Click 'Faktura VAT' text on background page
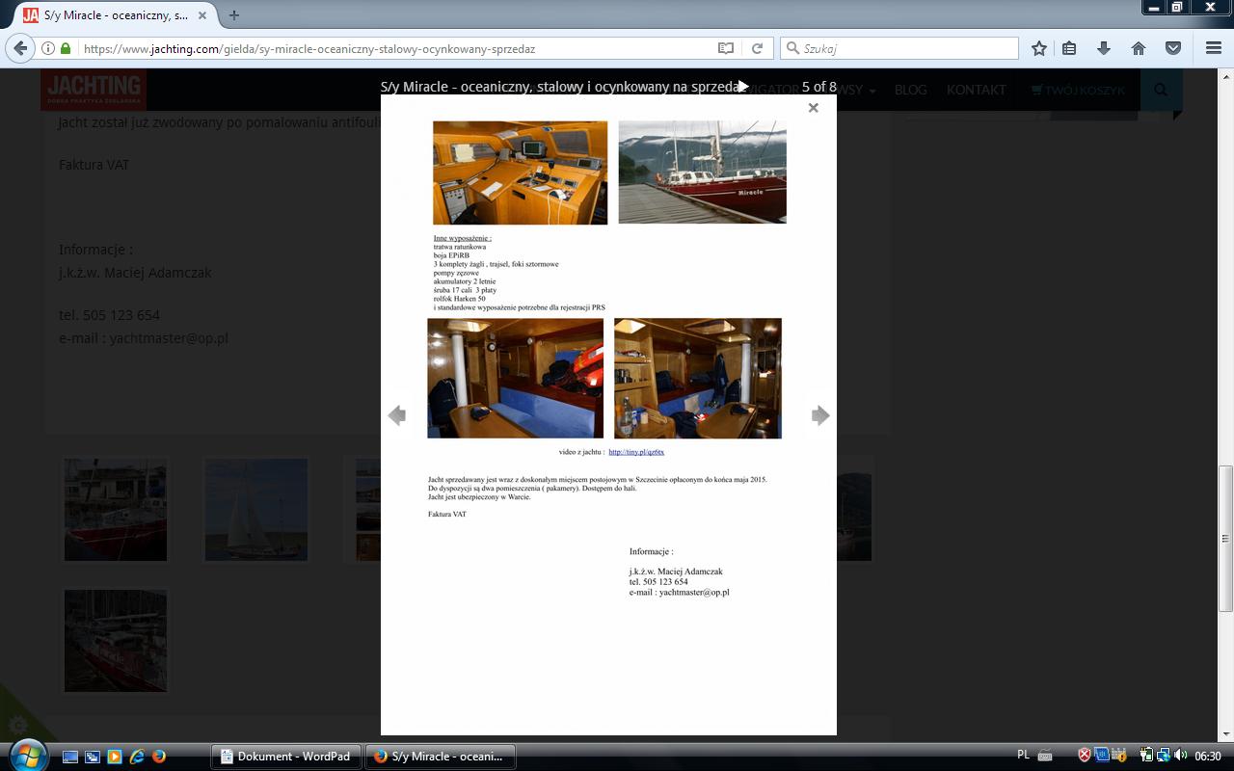Viewport: 1234px width, 771px height. click(94, 165)
